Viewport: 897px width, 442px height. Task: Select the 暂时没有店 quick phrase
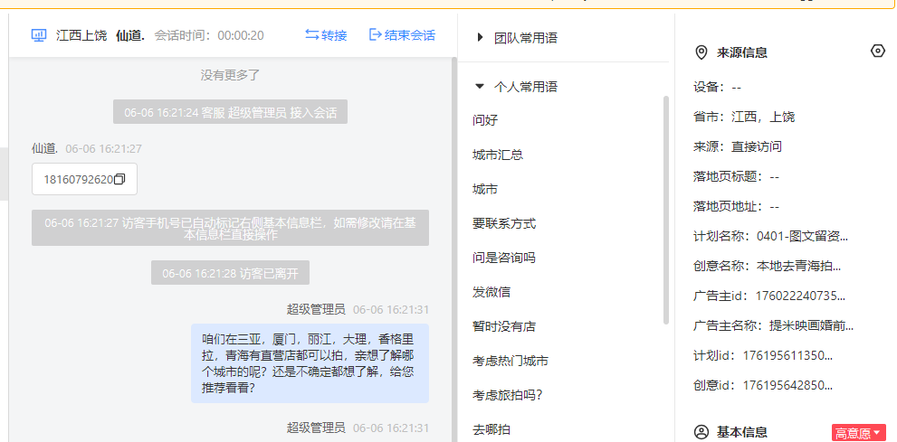(504, 326)
